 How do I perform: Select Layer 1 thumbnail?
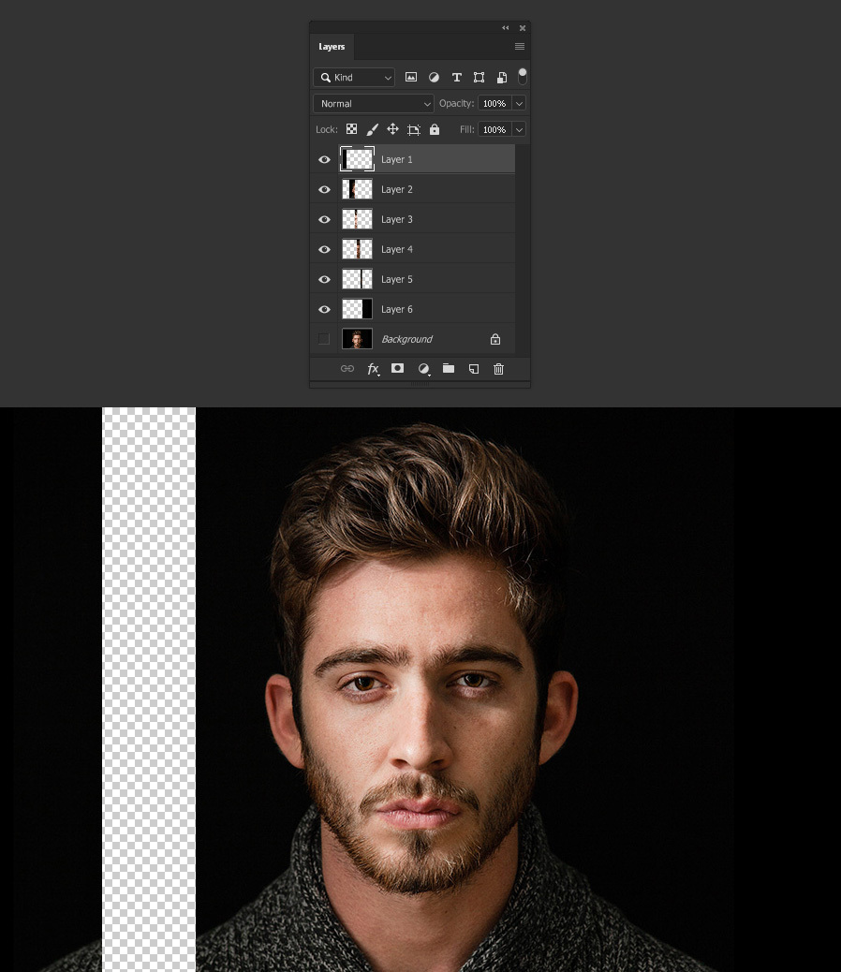[x=358, y=159]
